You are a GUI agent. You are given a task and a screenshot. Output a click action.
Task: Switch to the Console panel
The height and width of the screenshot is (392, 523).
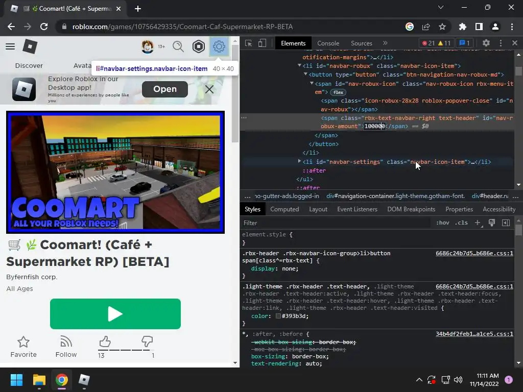328,43
